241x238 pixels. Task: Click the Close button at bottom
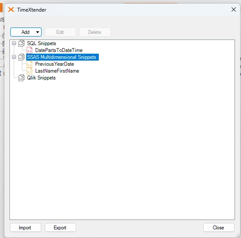(x=219, y=227)
